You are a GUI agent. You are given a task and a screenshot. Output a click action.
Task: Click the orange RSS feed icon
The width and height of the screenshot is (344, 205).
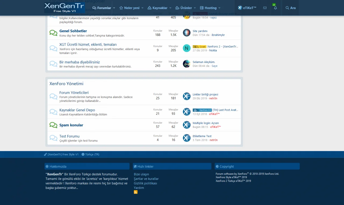(x=136, y=192)
